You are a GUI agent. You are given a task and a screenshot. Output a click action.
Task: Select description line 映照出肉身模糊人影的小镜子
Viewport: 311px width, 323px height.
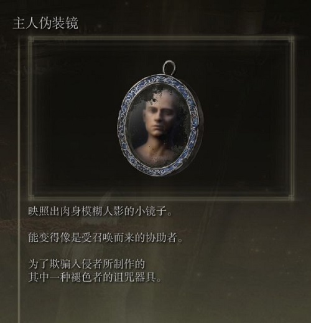pos(100,211)
